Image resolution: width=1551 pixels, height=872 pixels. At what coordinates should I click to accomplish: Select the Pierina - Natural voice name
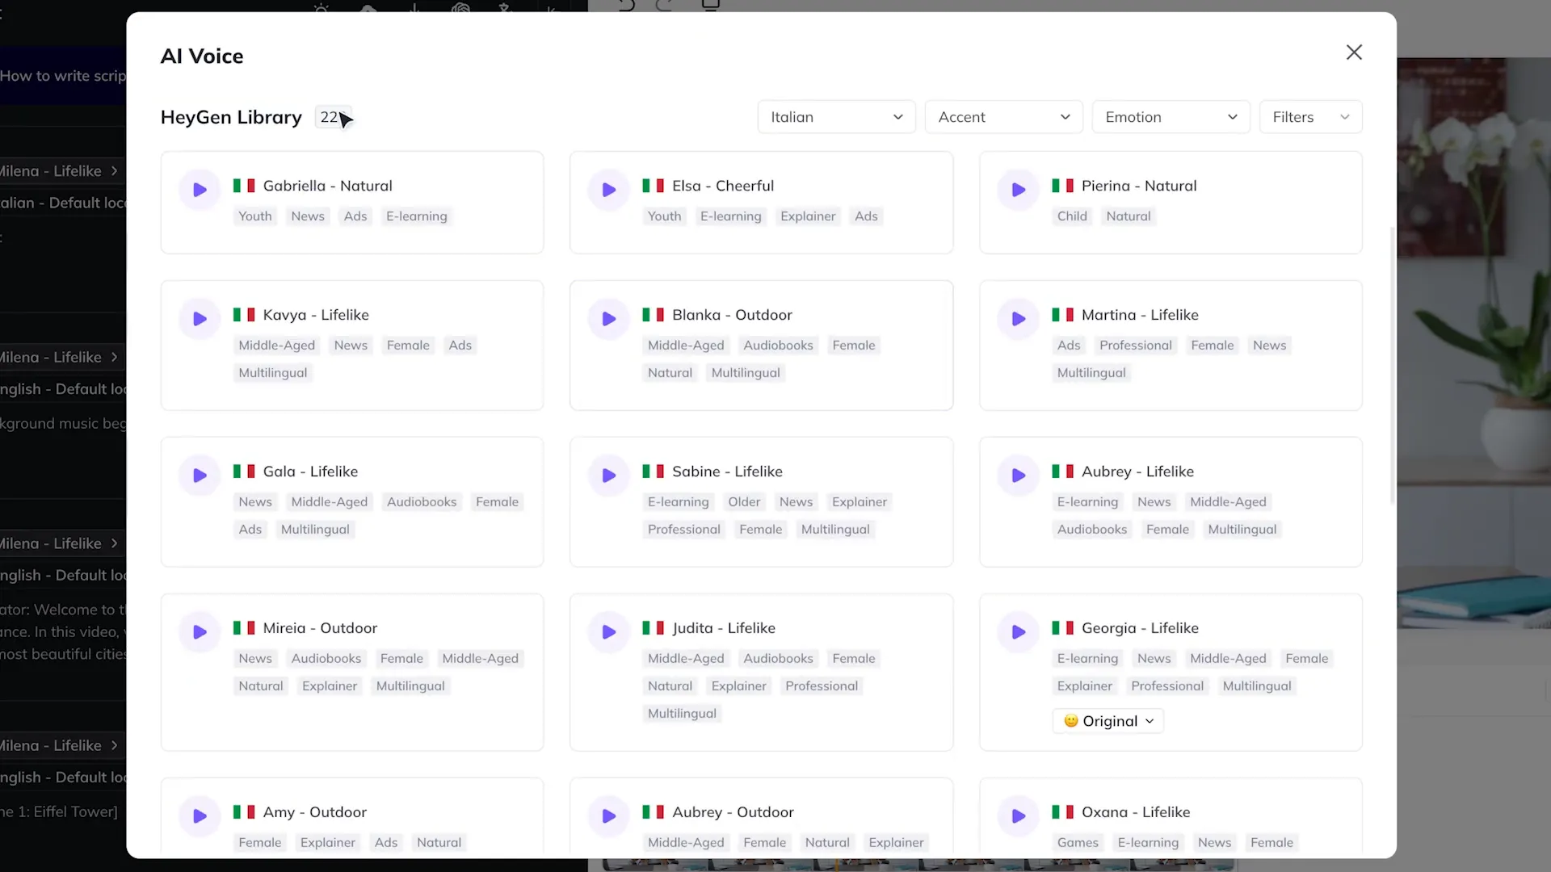(x=1139, y=186)
